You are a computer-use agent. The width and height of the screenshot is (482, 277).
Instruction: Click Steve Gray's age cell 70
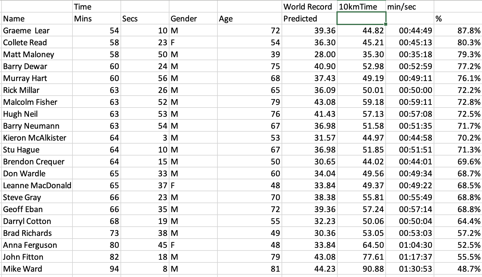(249, 197)
